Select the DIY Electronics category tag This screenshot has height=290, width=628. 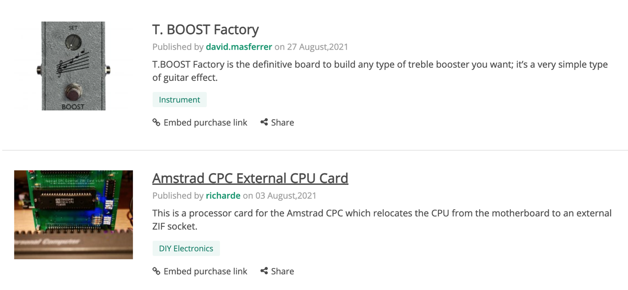click(186, 248)
